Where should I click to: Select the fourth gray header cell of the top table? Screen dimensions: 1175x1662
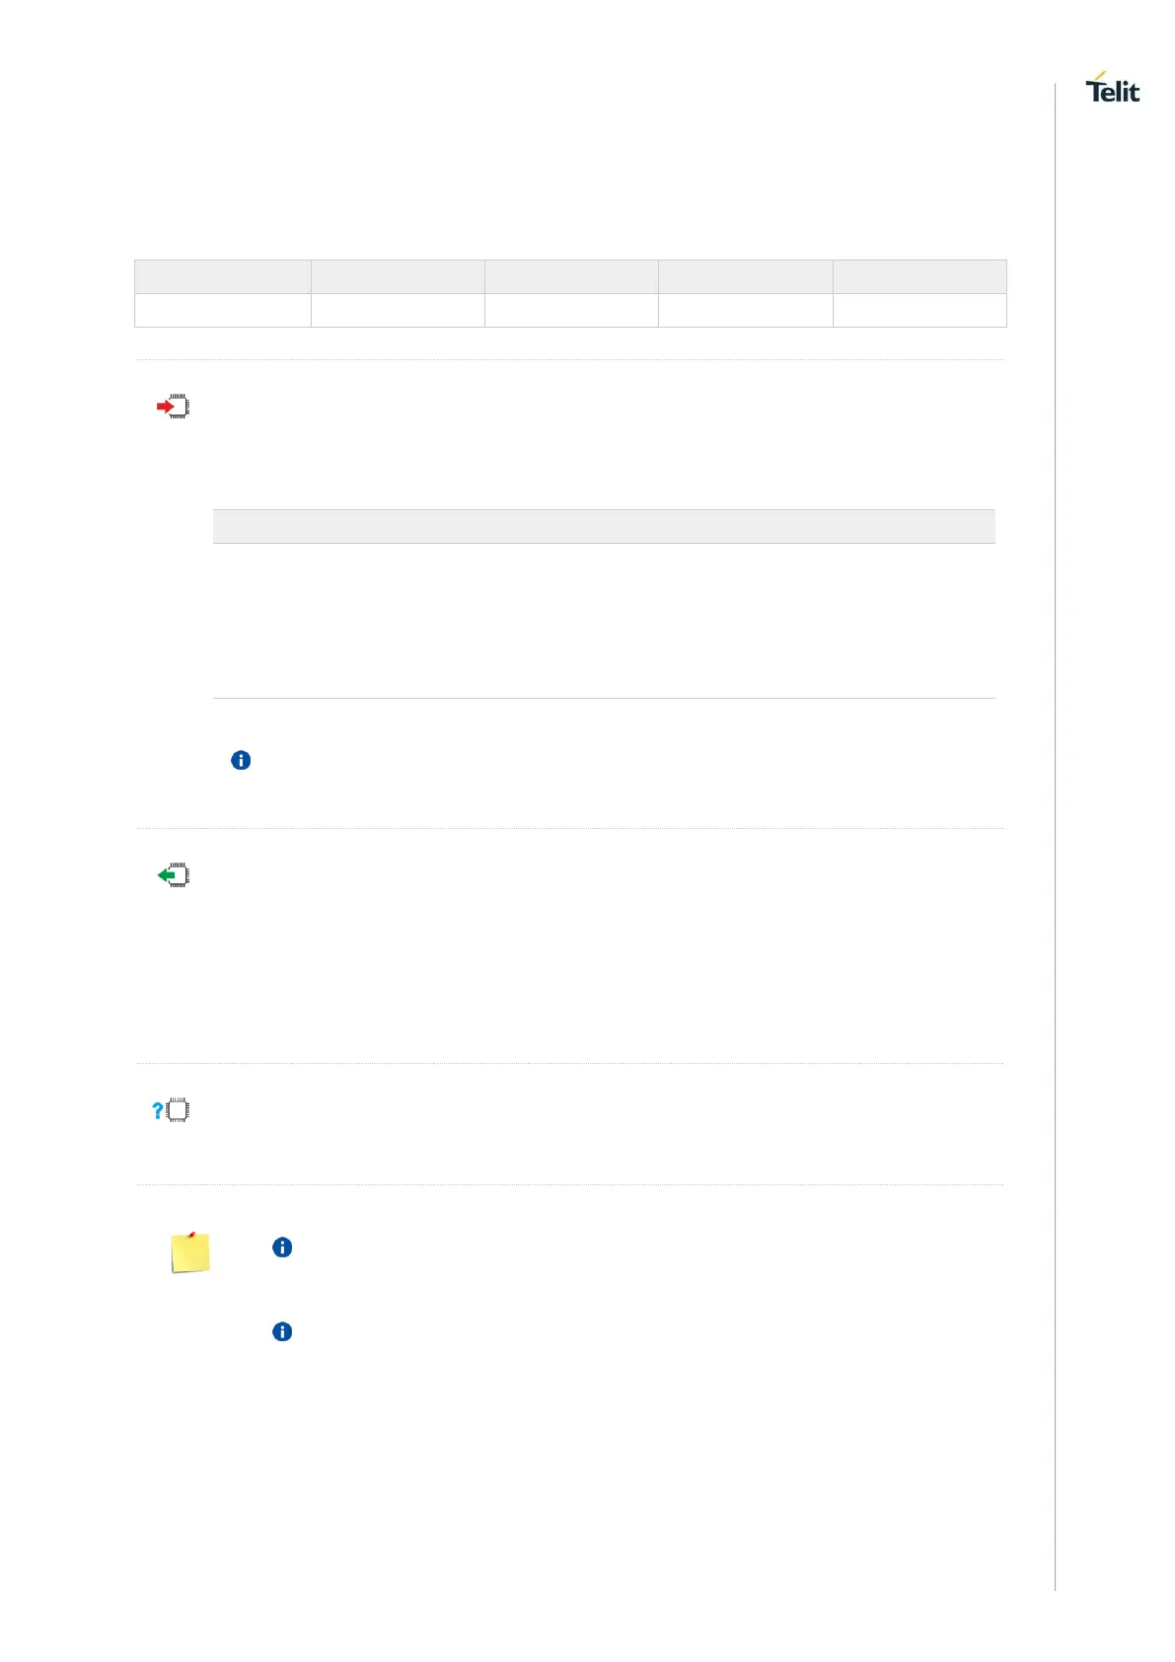tap(745, 276)
